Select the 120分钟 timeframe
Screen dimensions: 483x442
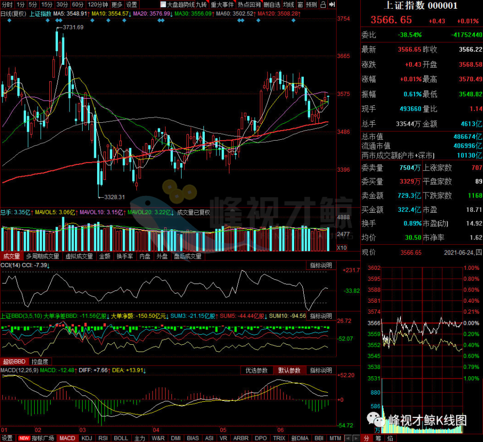98,5
